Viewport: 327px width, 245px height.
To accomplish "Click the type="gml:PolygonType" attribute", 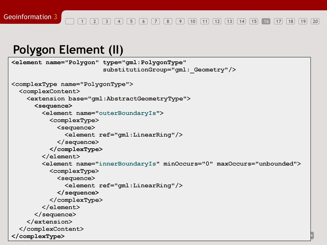I will click(145, 63).
